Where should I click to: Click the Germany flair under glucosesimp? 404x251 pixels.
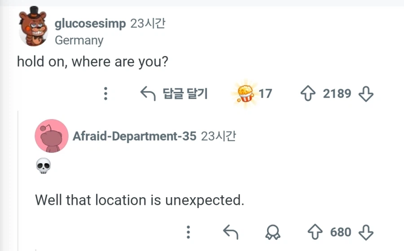pos(79,41)
